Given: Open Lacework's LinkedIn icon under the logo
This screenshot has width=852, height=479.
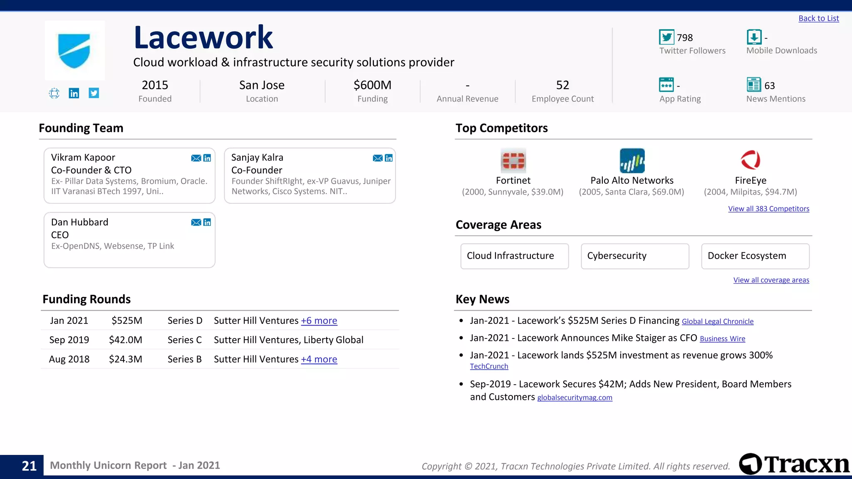Looking at the screenshot, I should point(74,93).
